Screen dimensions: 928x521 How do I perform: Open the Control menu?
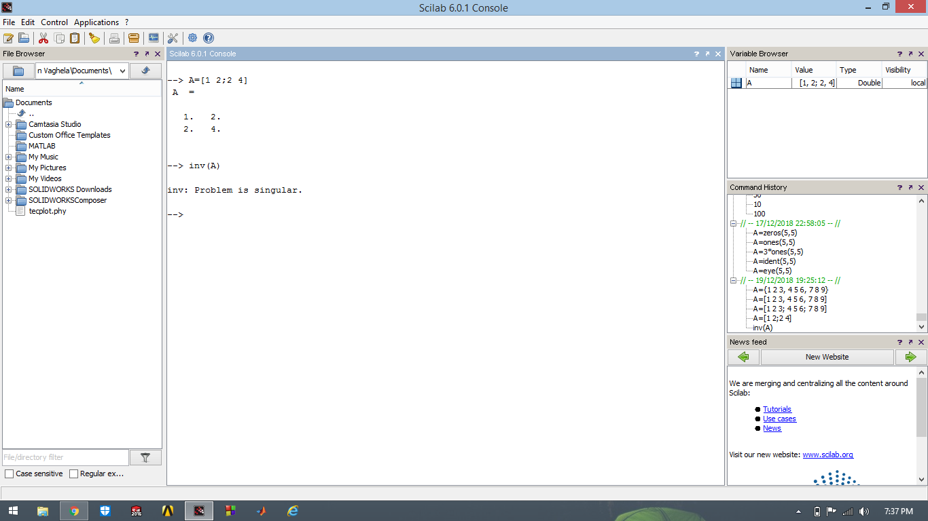pos(54,22)
